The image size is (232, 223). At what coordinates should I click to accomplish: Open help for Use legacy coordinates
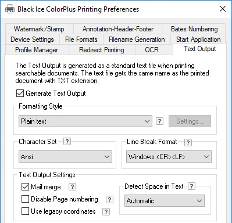click(106, 211)
